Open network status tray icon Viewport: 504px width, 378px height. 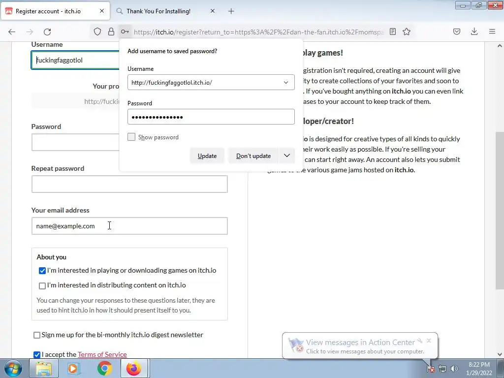pyautogui.click(x=442, y=369)
